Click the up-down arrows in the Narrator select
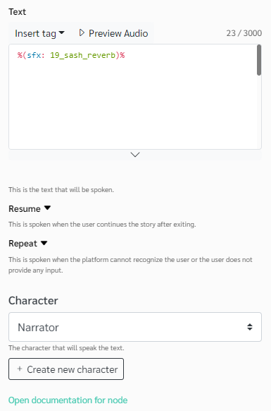 [250, 327]
